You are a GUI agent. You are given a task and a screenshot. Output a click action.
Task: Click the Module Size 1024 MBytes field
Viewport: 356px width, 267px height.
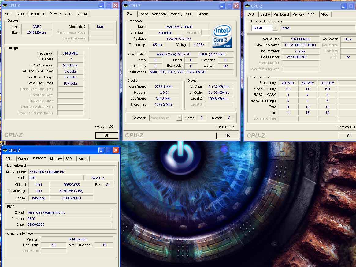[300, 39]
